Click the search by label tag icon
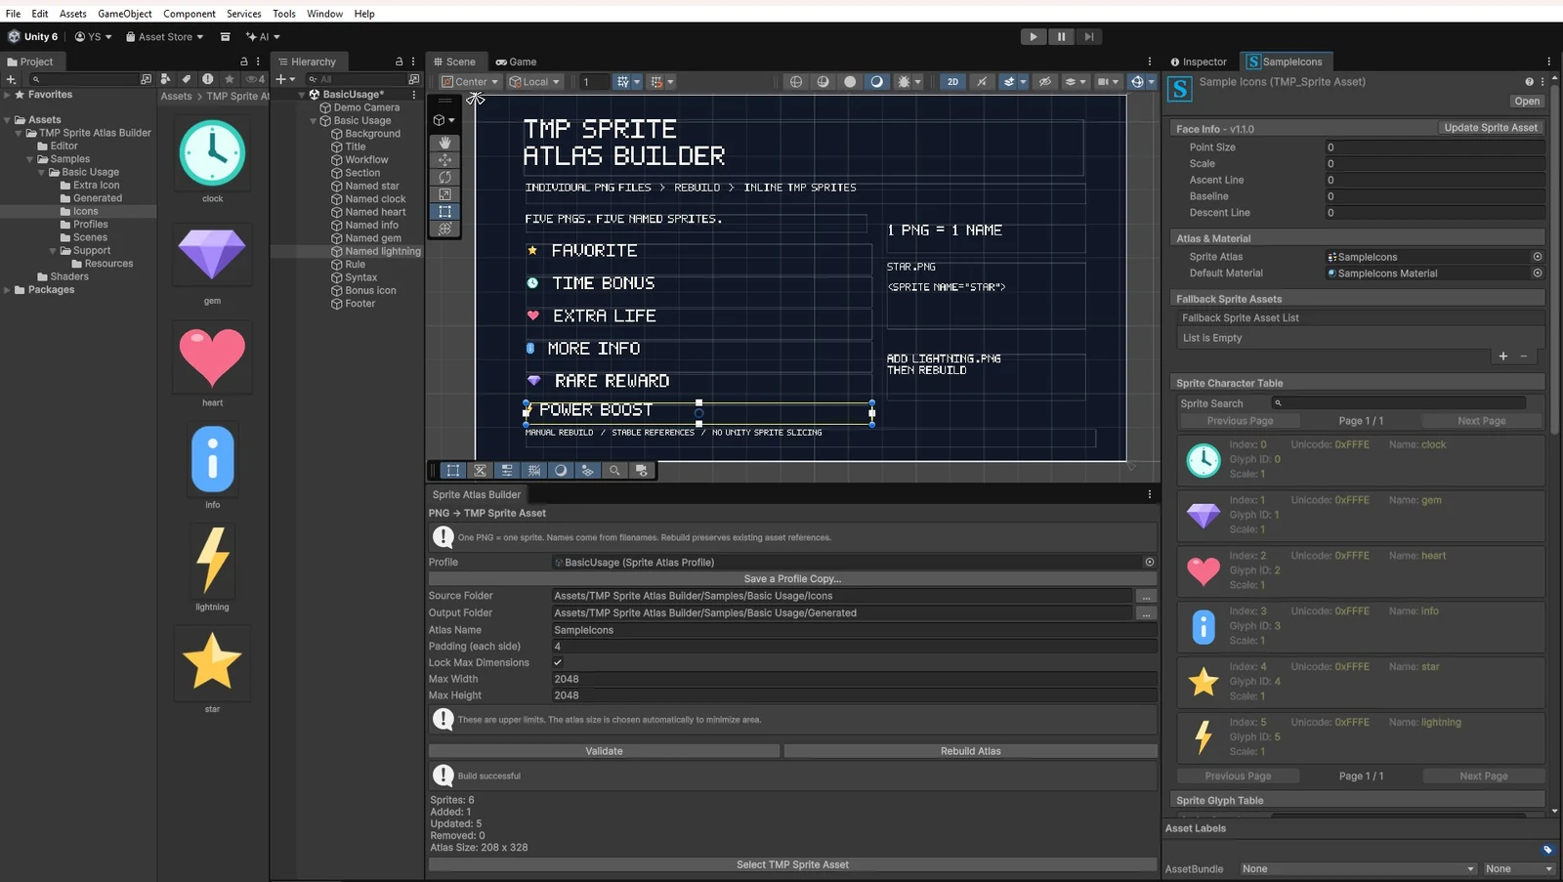 tap(186, 79)
